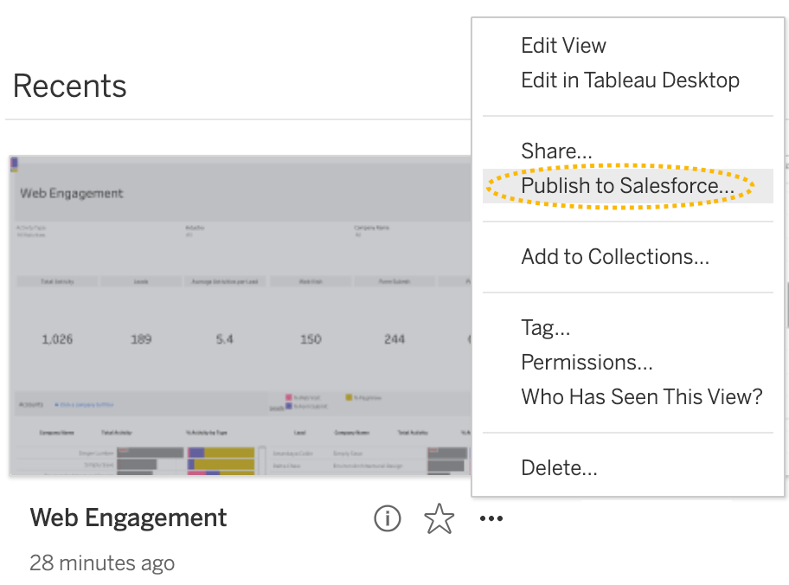Image resolution: width=789 pixels, height=585 pixels.
Task: Click the 5.4 average value in the preview
Action: click(x=224, y=339)
